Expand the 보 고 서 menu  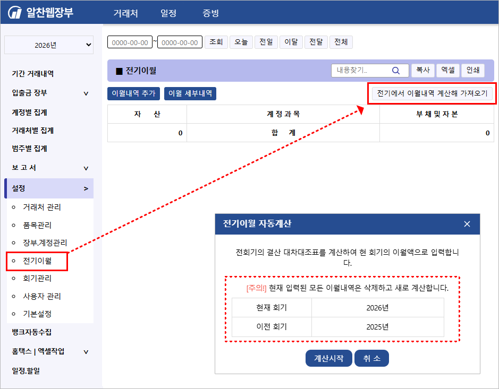(x=49, y=168)
